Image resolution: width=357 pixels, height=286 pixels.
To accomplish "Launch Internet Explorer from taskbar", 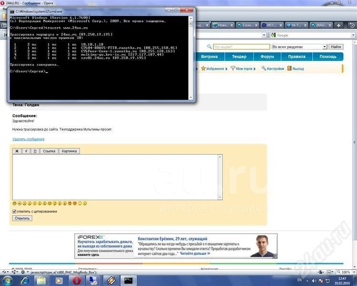I will click(x=25, y=281).
